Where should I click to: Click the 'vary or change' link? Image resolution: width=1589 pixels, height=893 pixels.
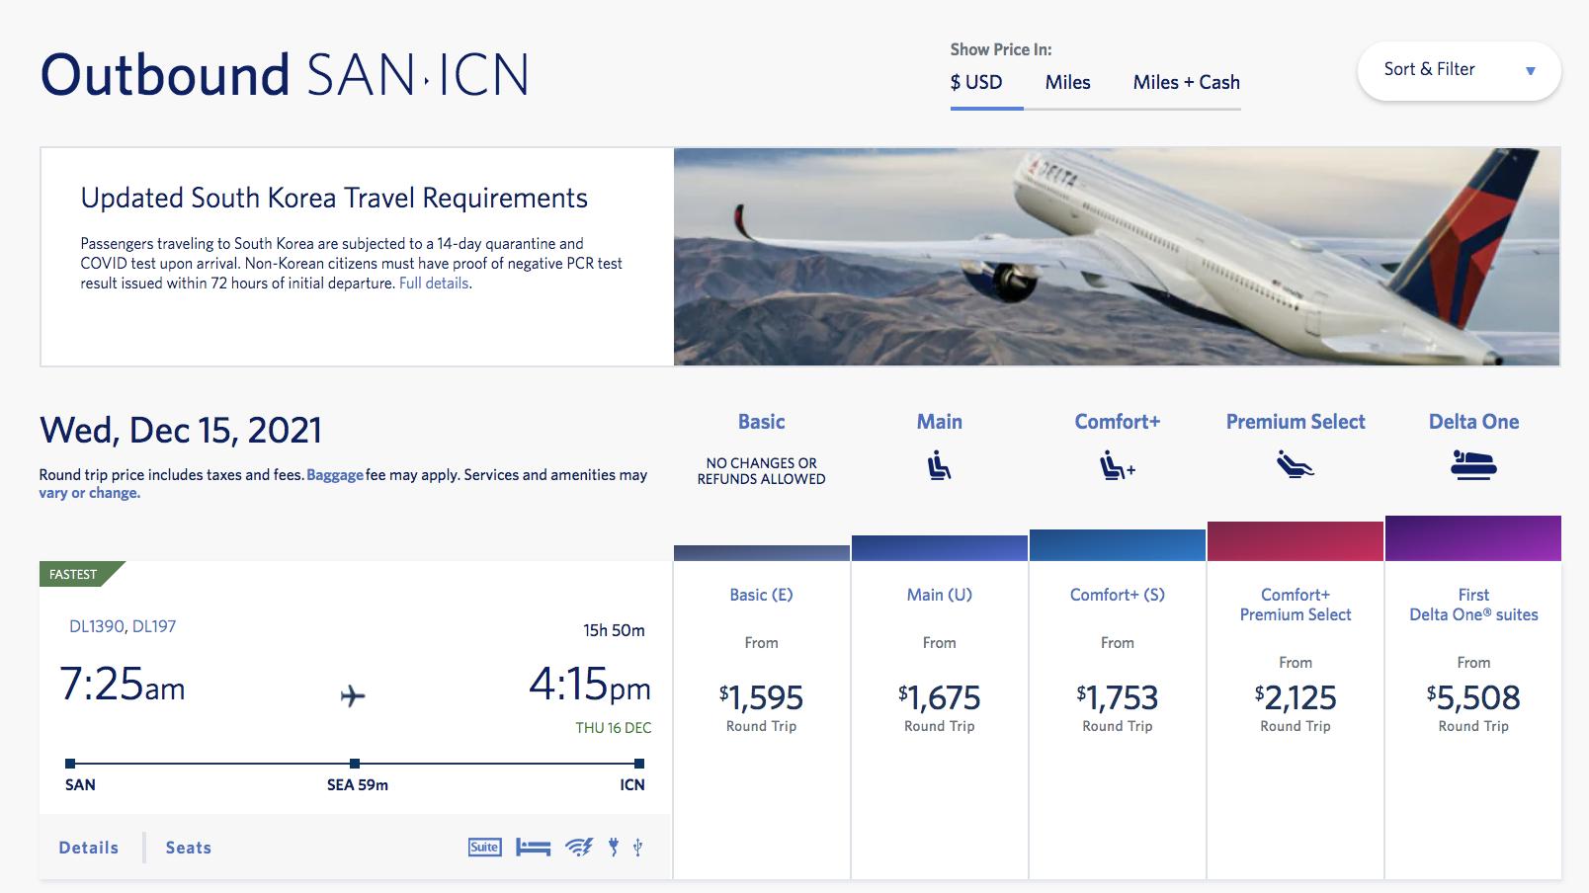pyautogui.click(x=90, y=493)
